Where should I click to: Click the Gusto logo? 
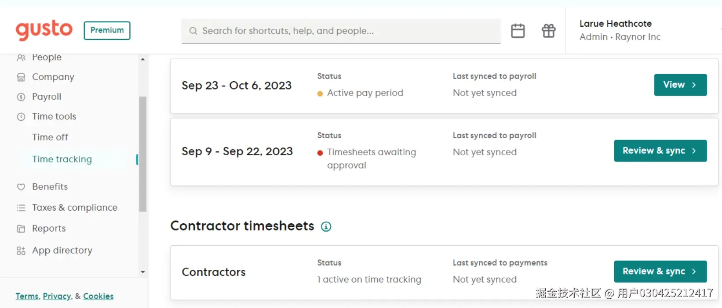(x=44, y=30)
